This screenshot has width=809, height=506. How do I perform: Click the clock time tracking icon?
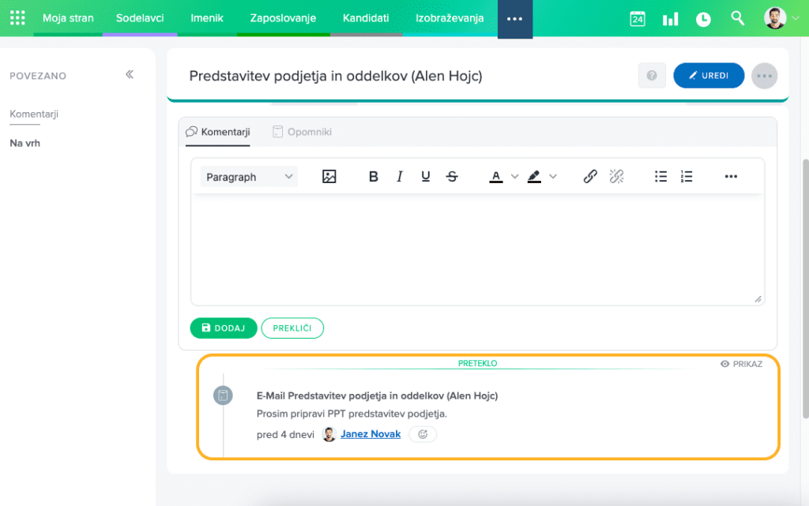coord(703,19)
